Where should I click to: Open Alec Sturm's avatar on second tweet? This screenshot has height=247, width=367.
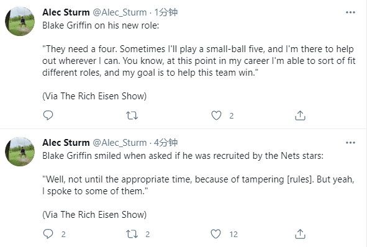click(20, 151)
